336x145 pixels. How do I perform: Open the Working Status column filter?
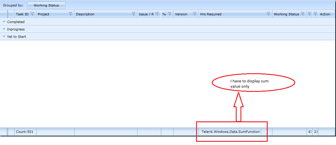[x=302, y=14]
